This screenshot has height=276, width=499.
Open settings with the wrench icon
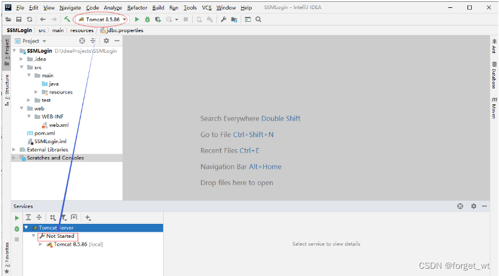[x=224, y=19]
